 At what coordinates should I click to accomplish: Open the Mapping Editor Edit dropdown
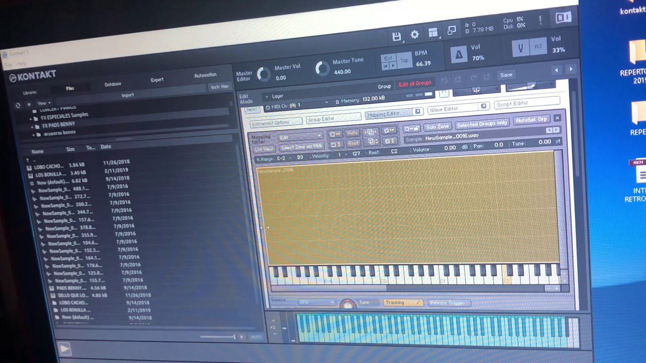coord(300,137)
